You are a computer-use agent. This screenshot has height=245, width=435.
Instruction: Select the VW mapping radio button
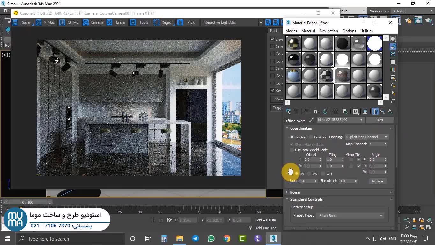[x=309, y=174]
